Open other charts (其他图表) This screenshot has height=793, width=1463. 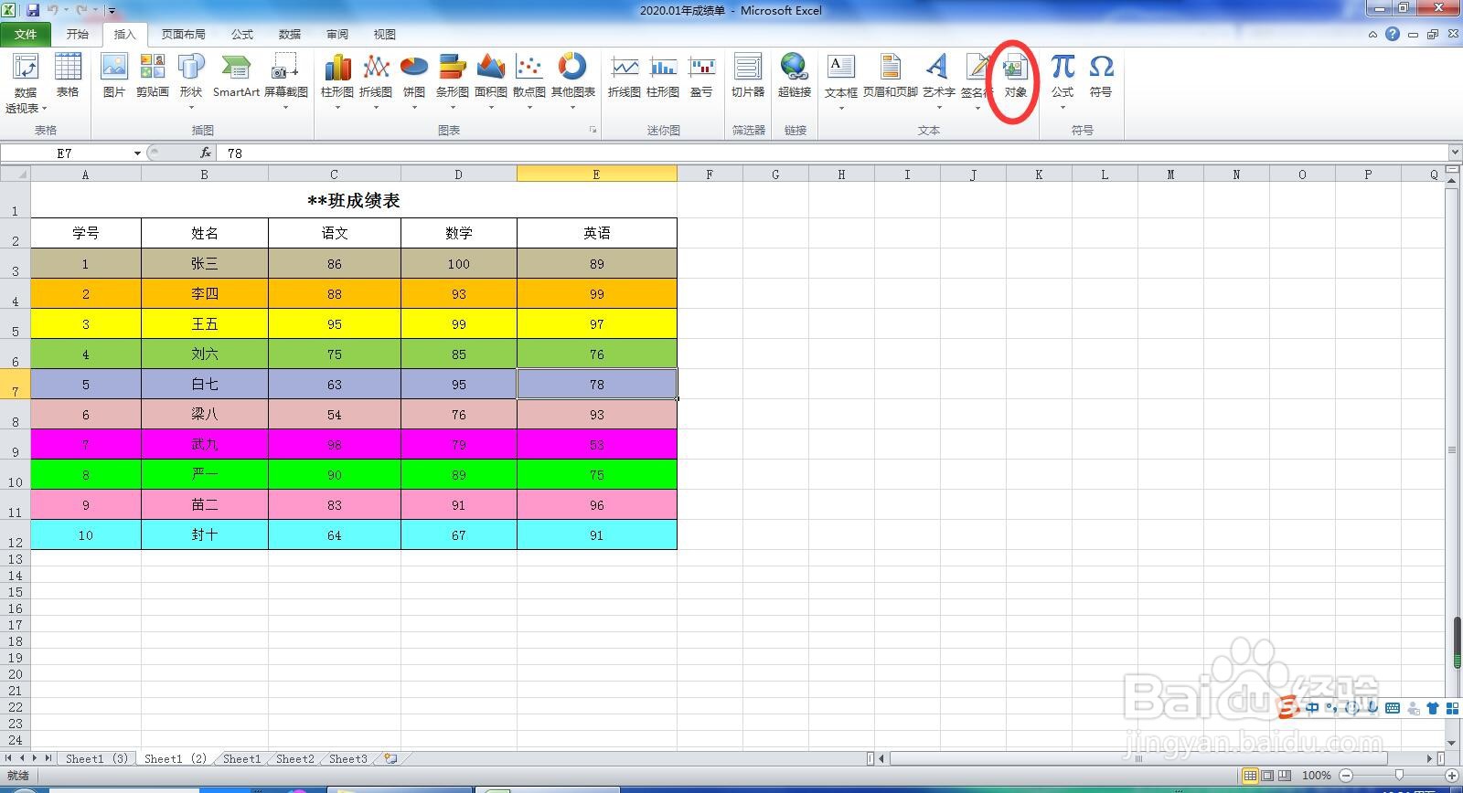point(573,82)
